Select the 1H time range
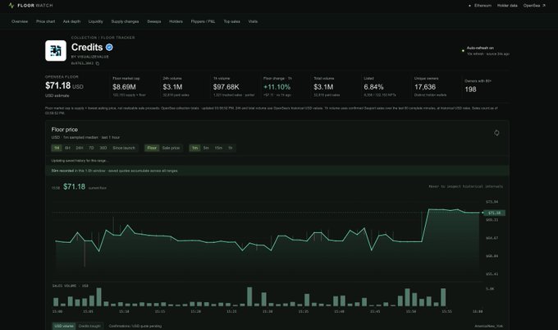This screenshot has height=330, width=558. coord(57,148)
